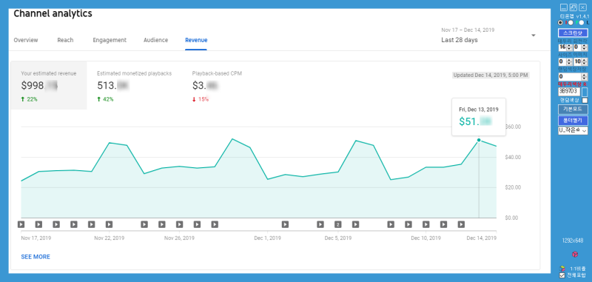Open the marker showing 2 videos on Dec 5

point(338,224)
